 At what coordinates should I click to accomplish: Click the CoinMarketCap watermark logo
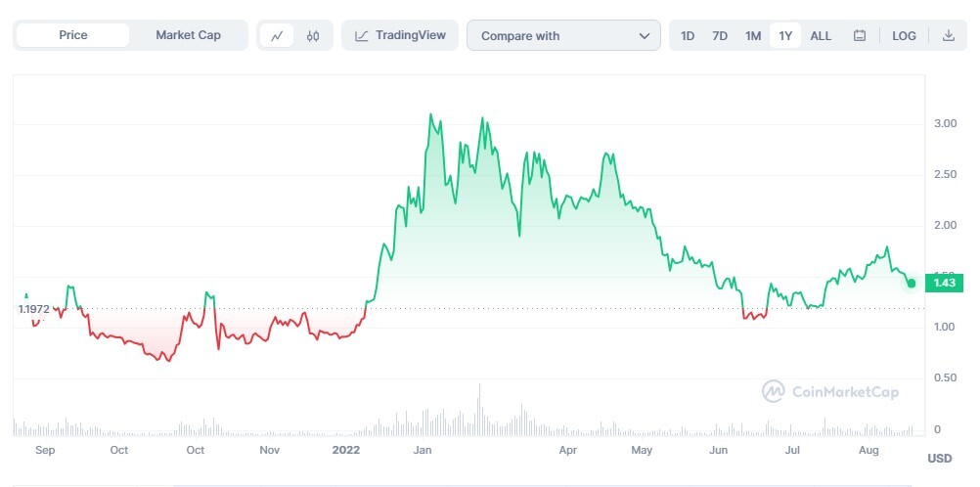773,391
